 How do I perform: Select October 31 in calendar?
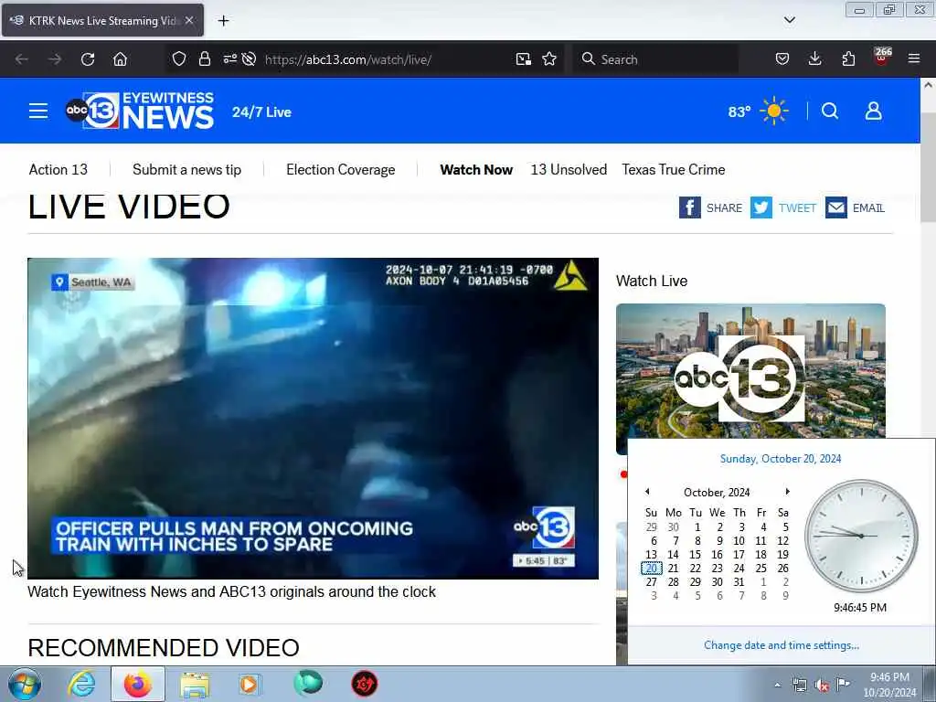739,582
